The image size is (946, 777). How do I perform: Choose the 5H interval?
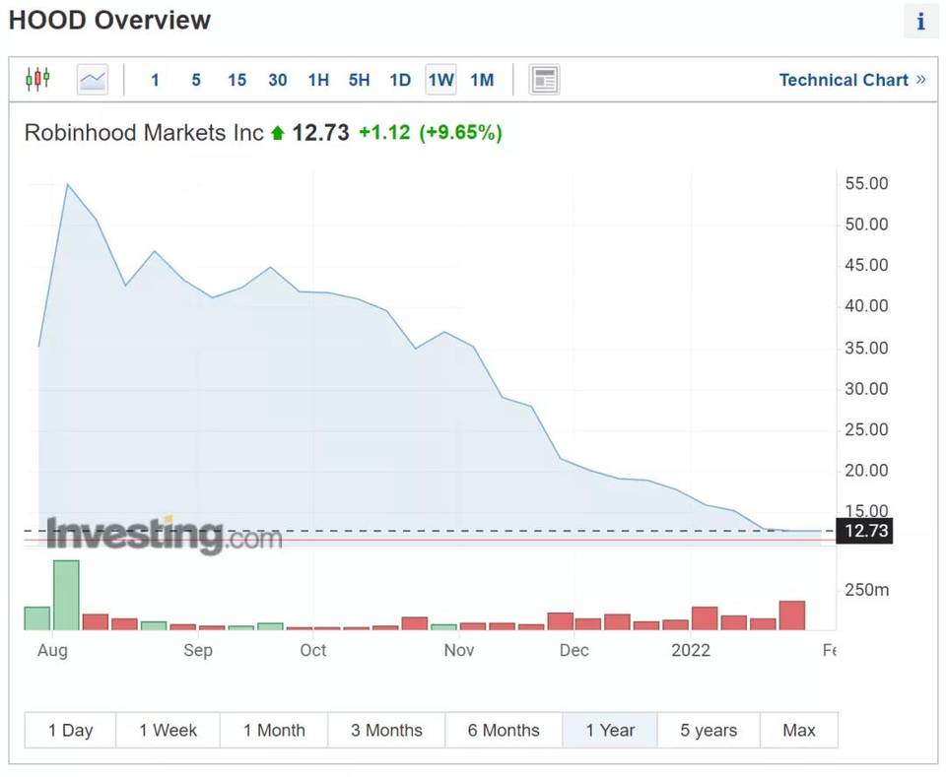point(359,80)
